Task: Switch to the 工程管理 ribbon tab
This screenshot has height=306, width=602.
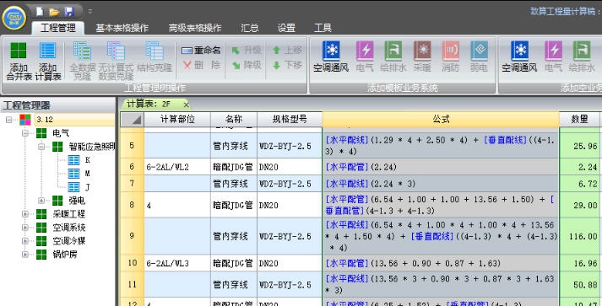Action: [x=58, y=28]
